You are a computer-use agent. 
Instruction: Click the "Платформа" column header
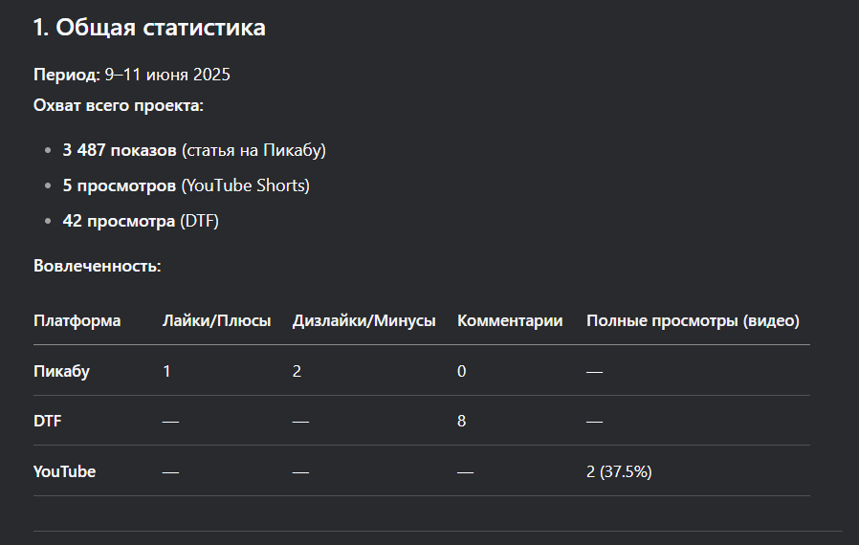77,320
